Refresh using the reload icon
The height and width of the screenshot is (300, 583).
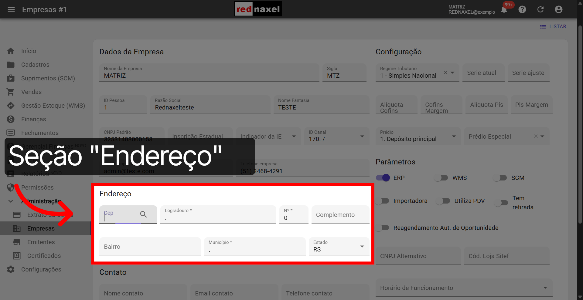coord(540,9)
